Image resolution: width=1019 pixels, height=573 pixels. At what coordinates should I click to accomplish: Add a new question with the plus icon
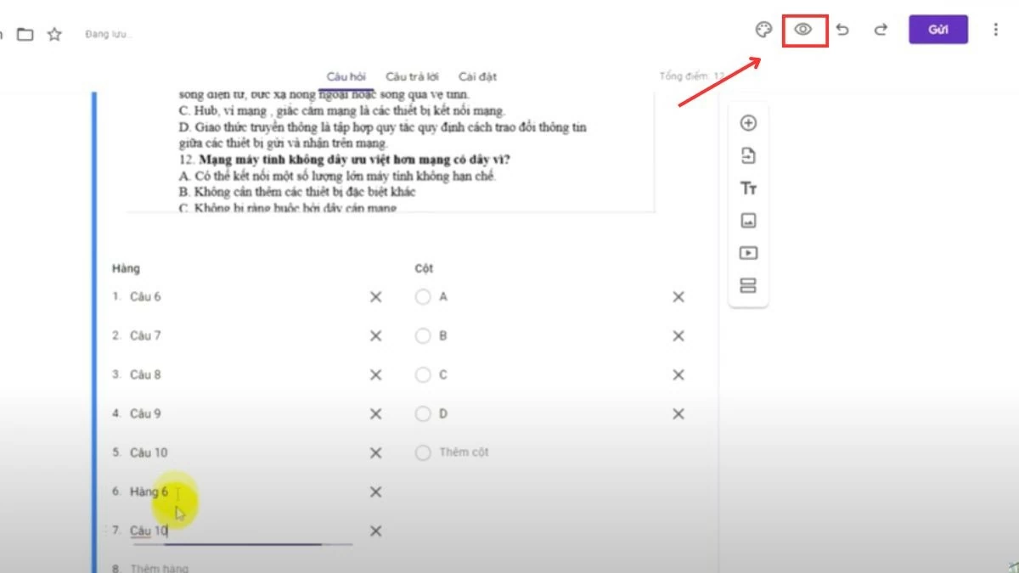coord(748,123)
